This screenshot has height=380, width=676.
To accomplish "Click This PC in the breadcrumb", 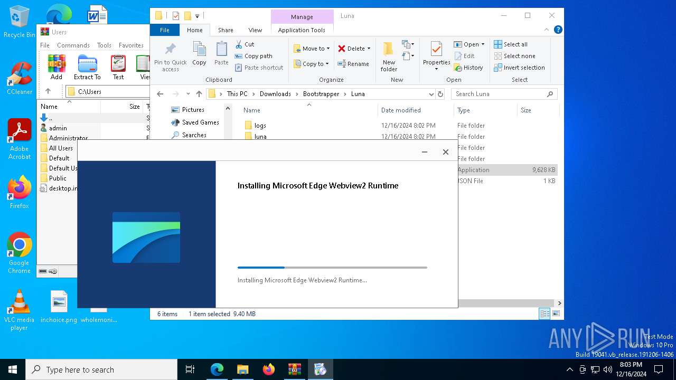I will pos(237,94).
